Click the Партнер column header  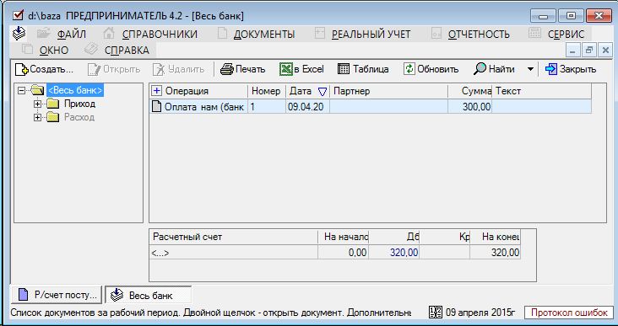point(388,91)
